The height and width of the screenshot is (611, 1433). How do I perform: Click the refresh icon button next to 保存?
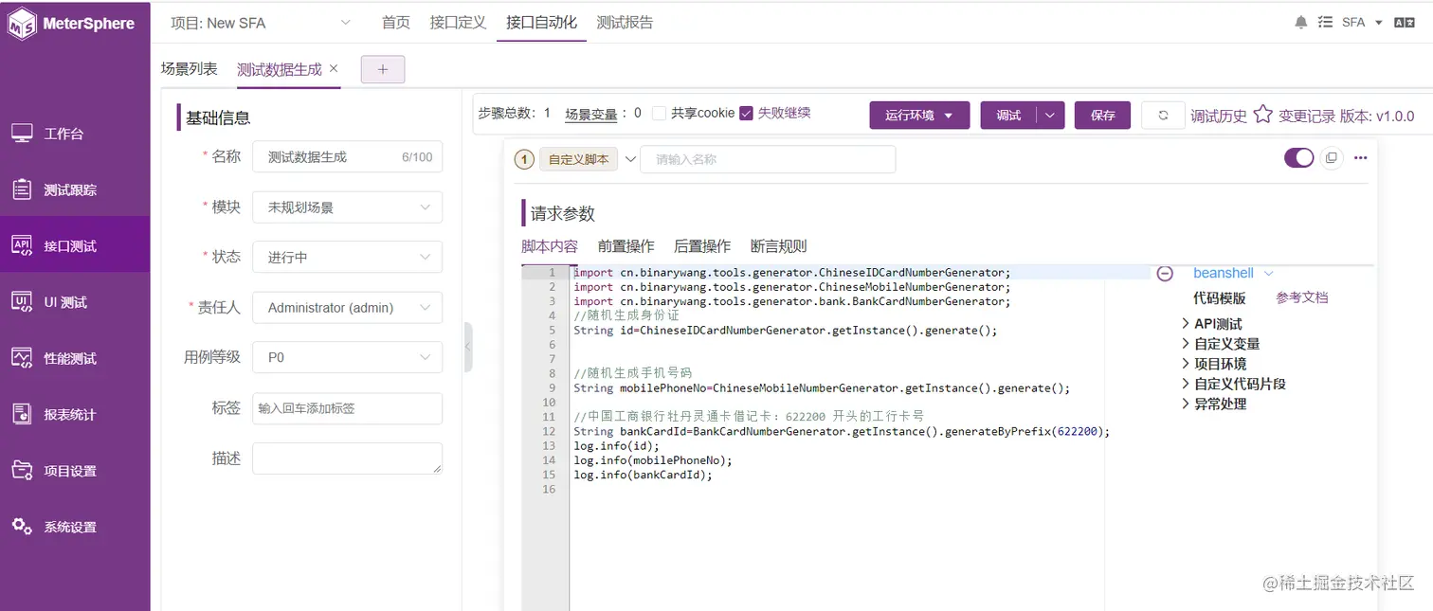[1163, 116]
